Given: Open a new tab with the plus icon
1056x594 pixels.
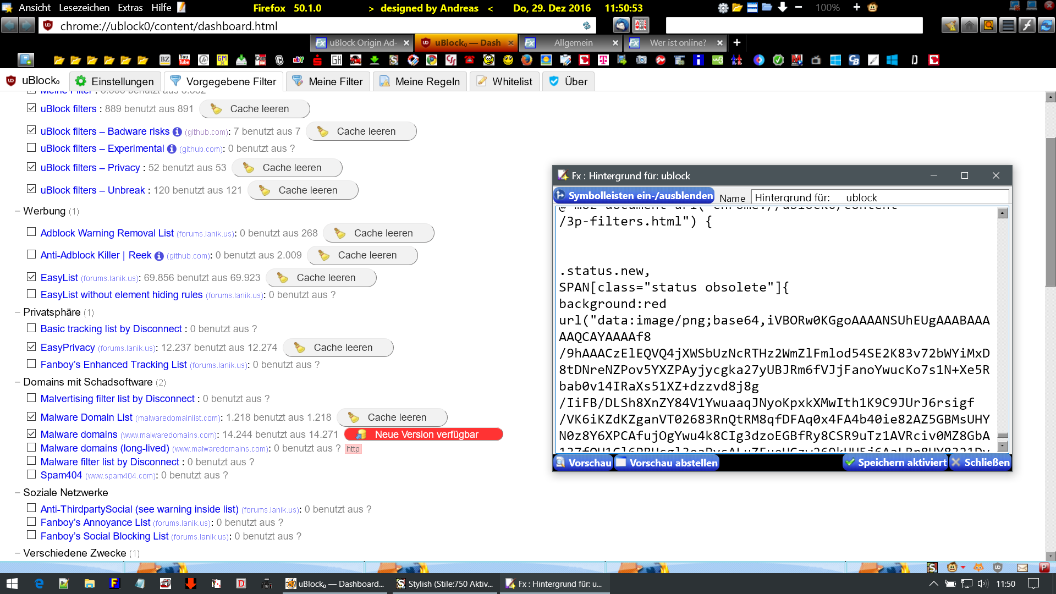Looking at the screenshot, I should tap(737, 42).
